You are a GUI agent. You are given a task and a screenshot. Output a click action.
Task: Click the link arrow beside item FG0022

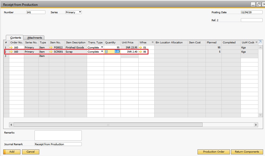52,47
